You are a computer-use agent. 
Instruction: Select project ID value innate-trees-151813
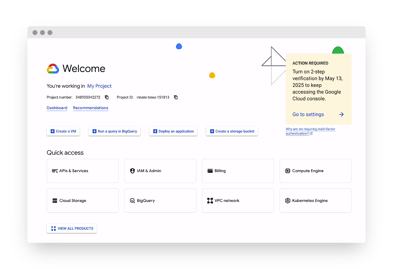coord(153,97)
